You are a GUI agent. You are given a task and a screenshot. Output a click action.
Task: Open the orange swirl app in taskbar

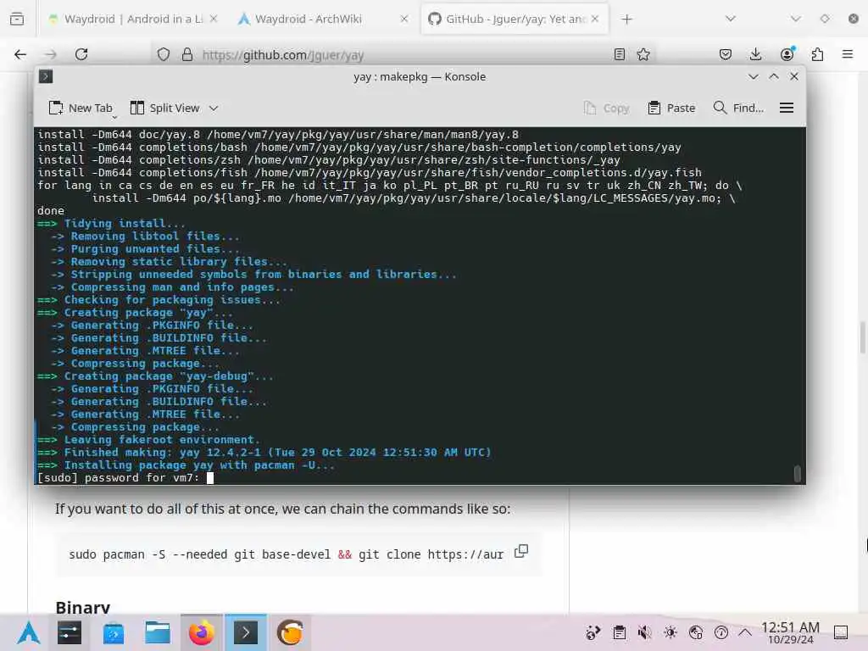(290, 632)
